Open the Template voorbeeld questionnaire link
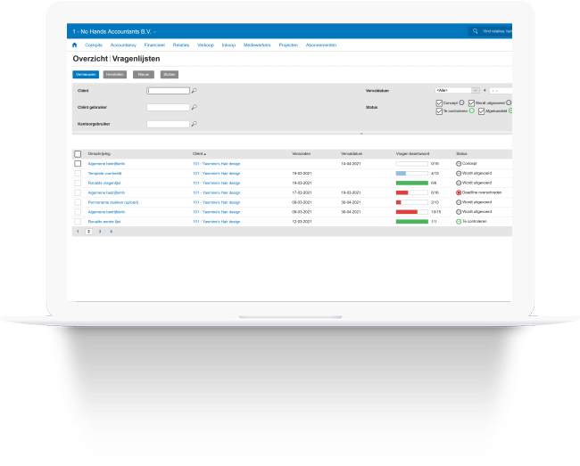The height and width of the screenshot is (466, 580). [104, 173]
